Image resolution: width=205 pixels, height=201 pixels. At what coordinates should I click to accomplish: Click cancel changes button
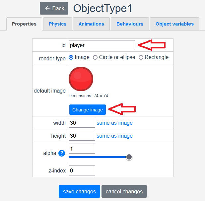tap(124, 191)
